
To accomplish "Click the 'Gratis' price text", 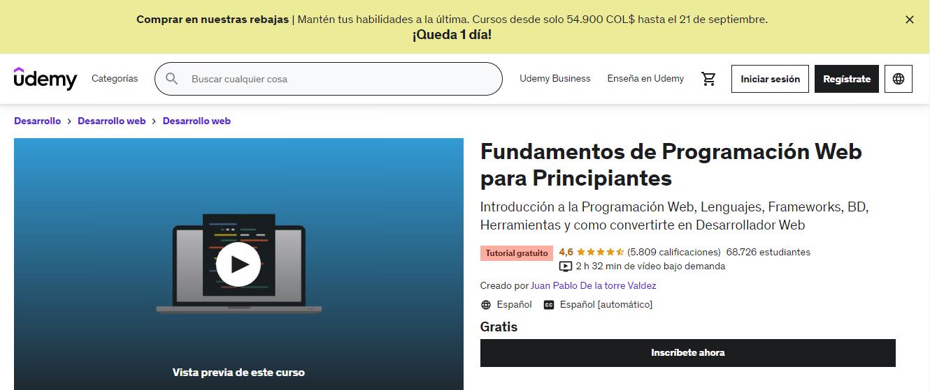I will coord(499,327).
